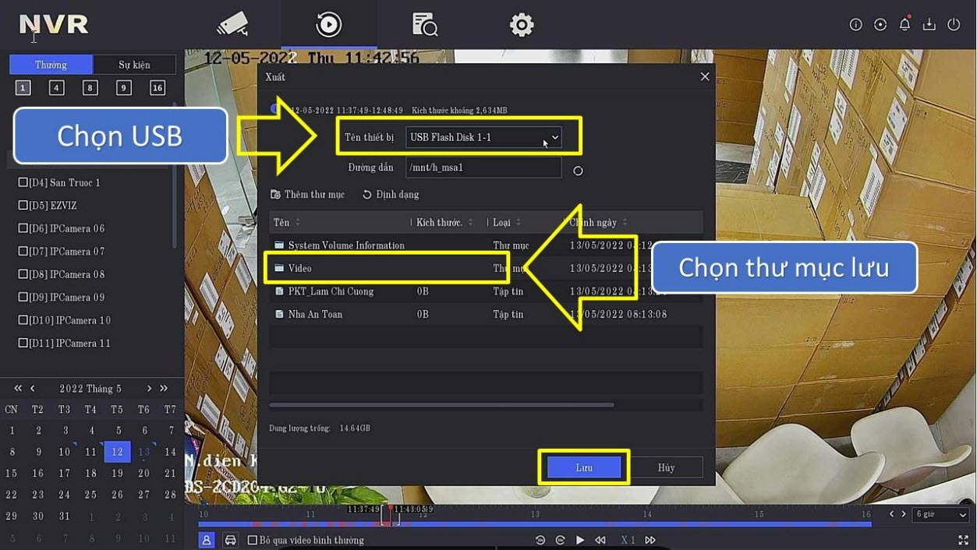Check the D5 EZVIZ camera checkbox
The width and height of the screenshot is (977, 550).
tap(23, 206)
